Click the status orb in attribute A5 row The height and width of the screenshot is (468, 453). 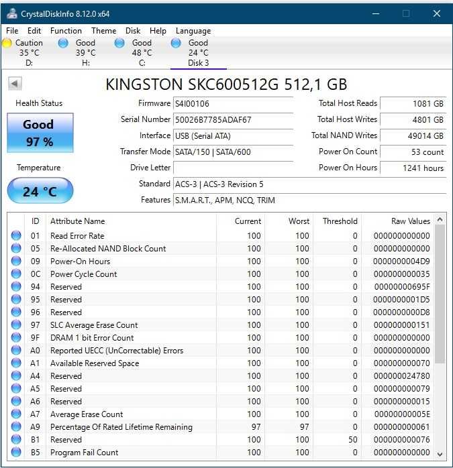16,388
